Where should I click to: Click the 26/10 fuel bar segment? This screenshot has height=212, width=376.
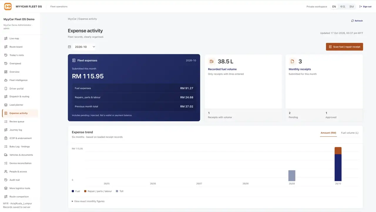click(338, 168)
